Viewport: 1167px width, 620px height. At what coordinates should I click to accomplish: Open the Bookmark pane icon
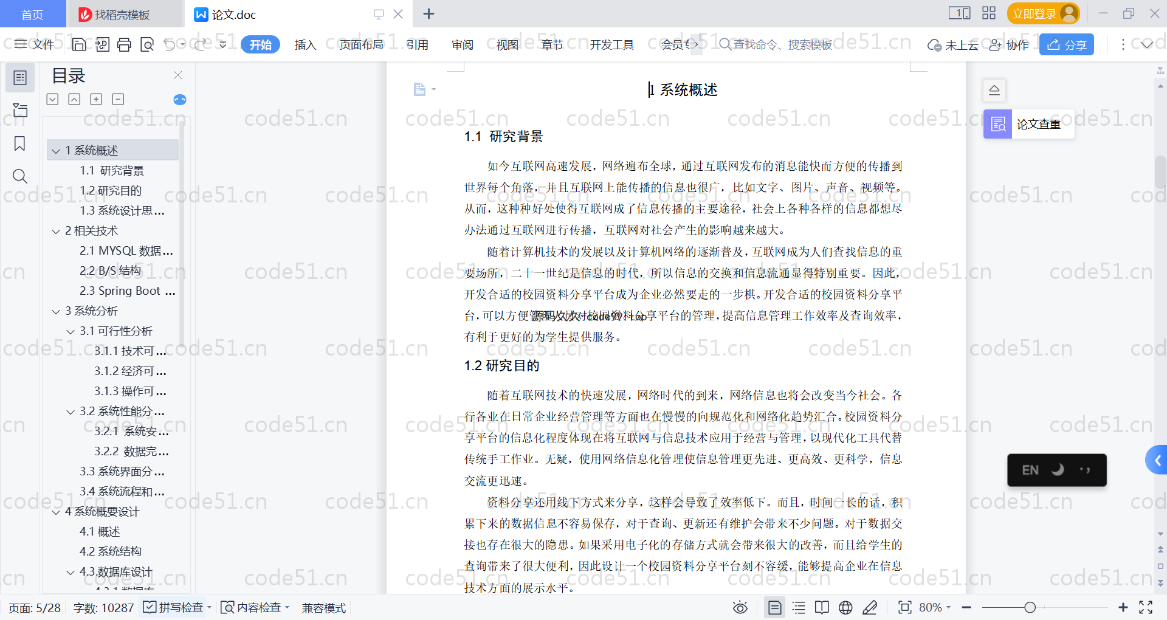point(20,143)
